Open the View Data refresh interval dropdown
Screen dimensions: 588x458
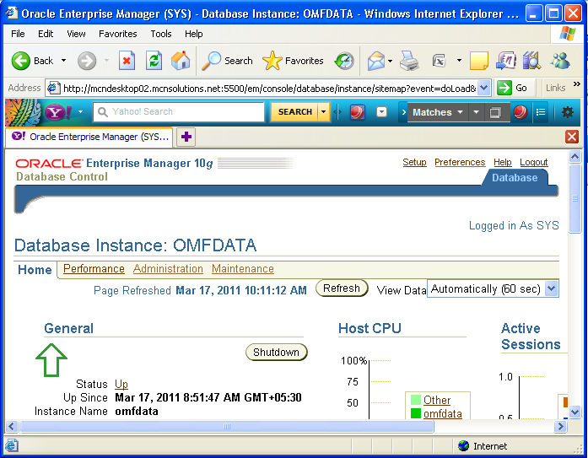[551, 289]
